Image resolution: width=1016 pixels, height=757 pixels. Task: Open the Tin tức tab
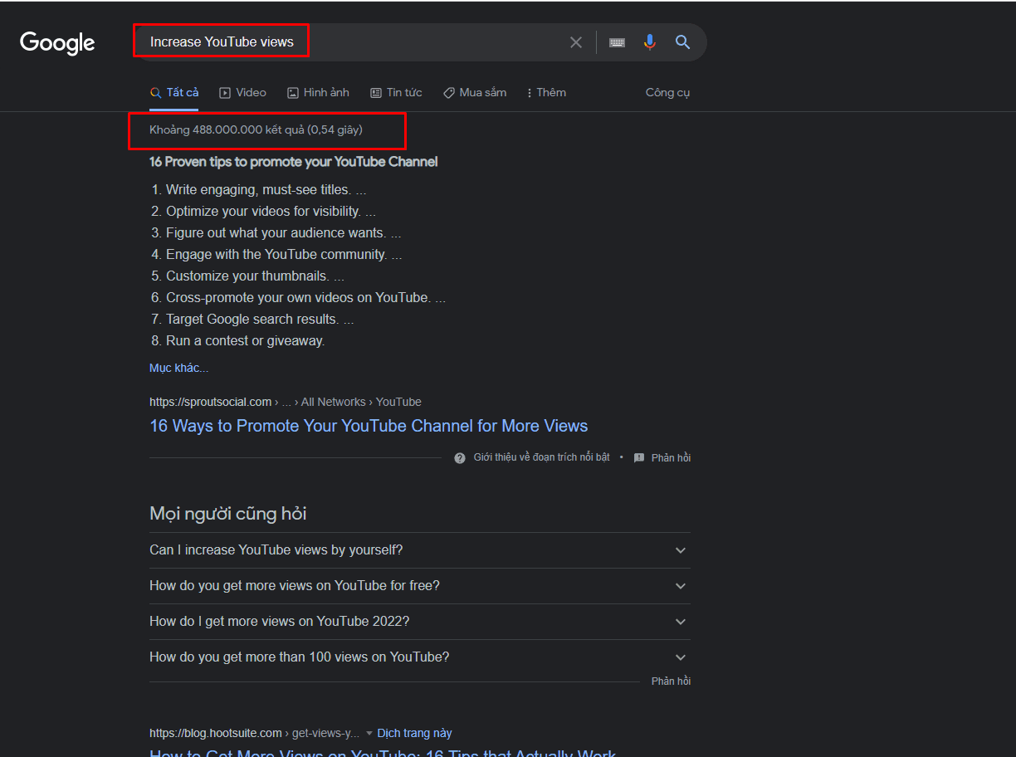(x=396, y=92)
